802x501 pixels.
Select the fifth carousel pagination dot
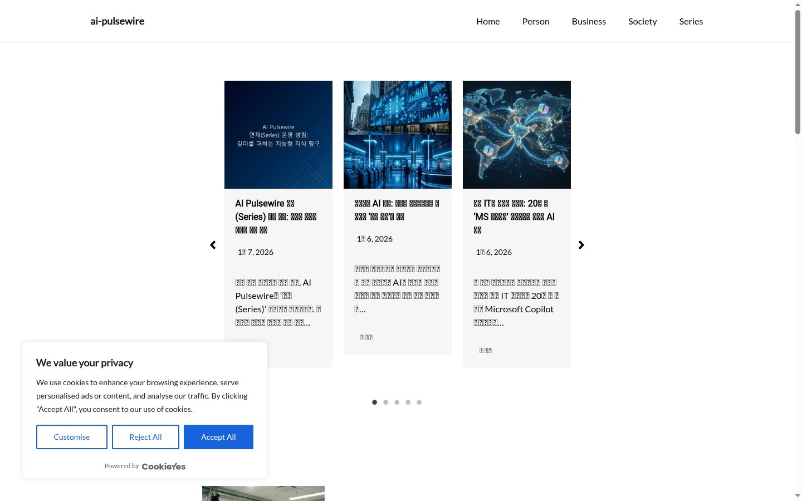point(419,402)
